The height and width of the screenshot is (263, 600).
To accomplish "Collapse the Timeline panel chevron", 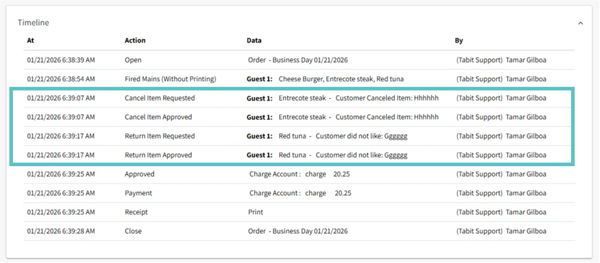I will (581, 23).
